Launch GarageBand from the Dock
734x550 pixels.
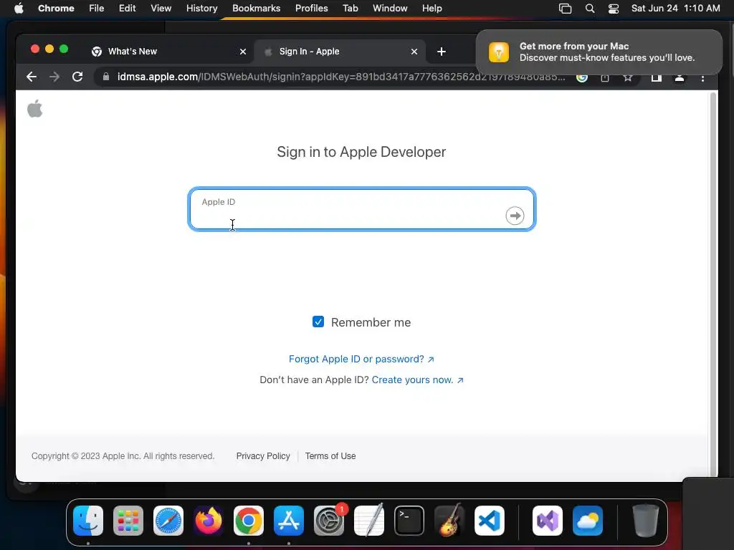[449, 521]
